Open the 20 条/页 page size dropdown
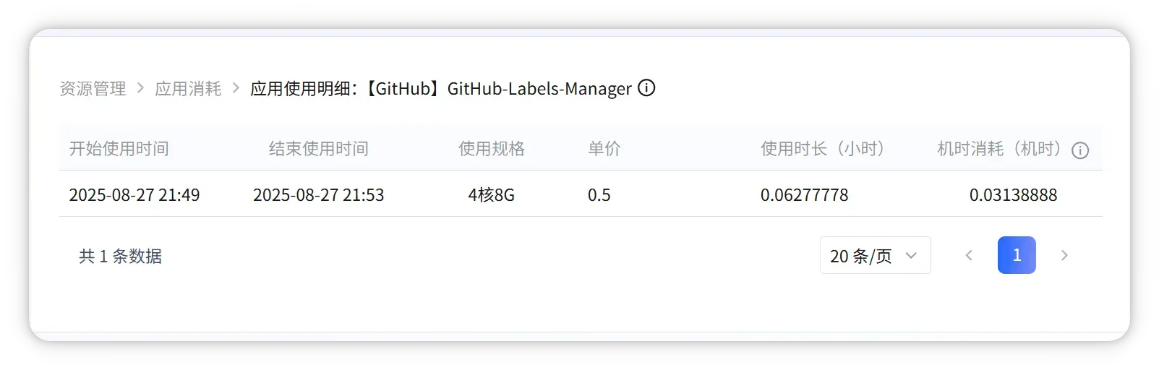This screenshot has height=370, width=1159. click(875, 255)
